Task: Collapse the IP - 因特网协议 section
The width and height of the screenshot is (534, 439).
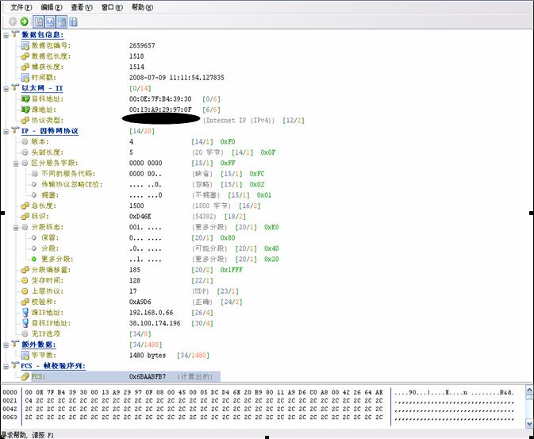Action: point(6,131)
